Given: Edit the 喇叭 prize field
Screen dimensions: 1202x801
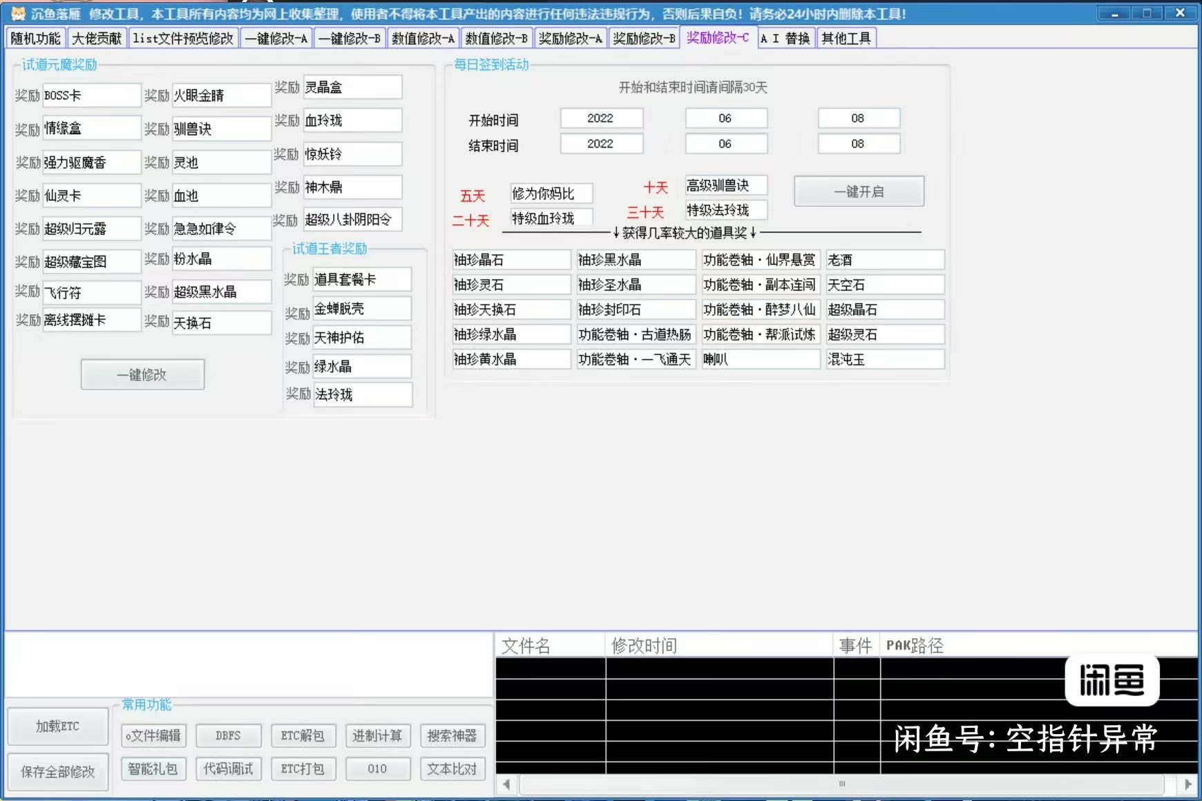Looking at the screenshot, I should [x=761, y=359].
